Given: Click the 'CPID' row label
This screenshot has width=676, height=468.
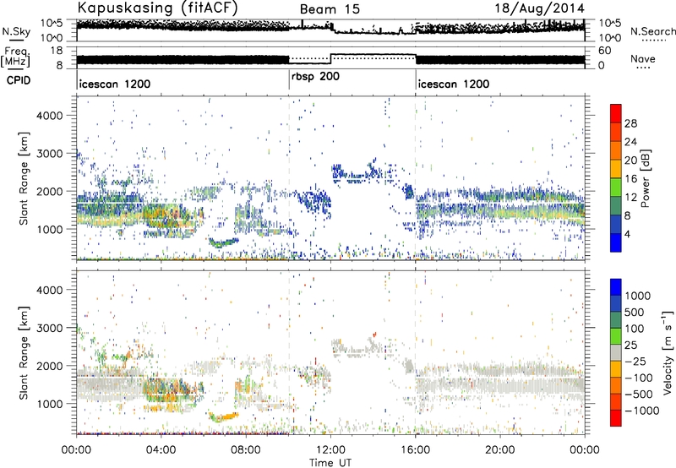Looking at the screenshot, I should click(x=19, y=80).
